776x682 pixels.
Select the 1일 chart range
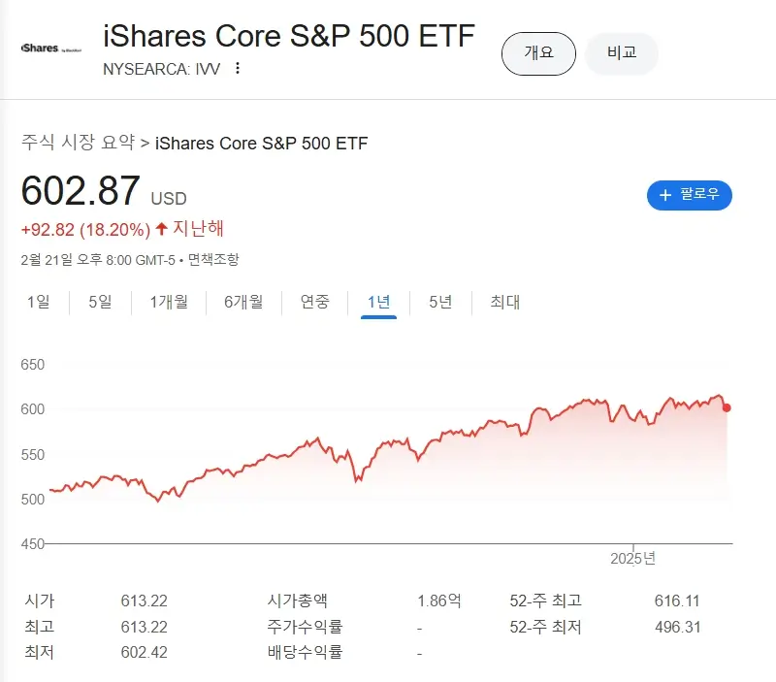(38, 302)
